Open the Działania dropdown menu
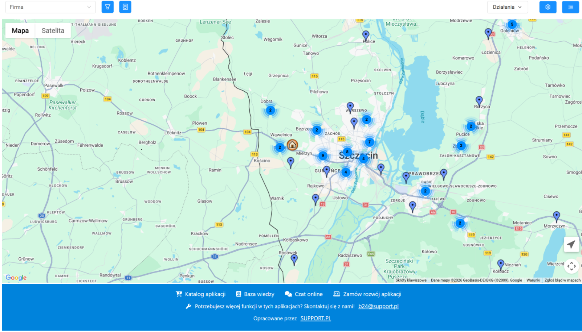Screen dimensions: 582x332 click(507, 7)
